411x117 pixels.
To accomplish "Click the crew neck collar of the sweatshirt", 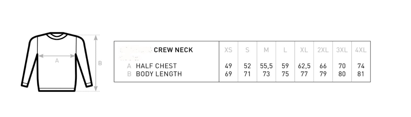I will pyautogui.click(x=57, y=35).
